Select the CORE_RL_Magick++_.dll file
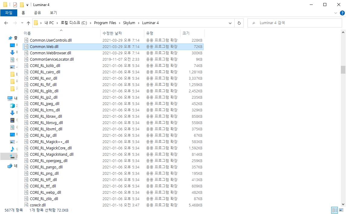346x214 pixels. point(113,142)
